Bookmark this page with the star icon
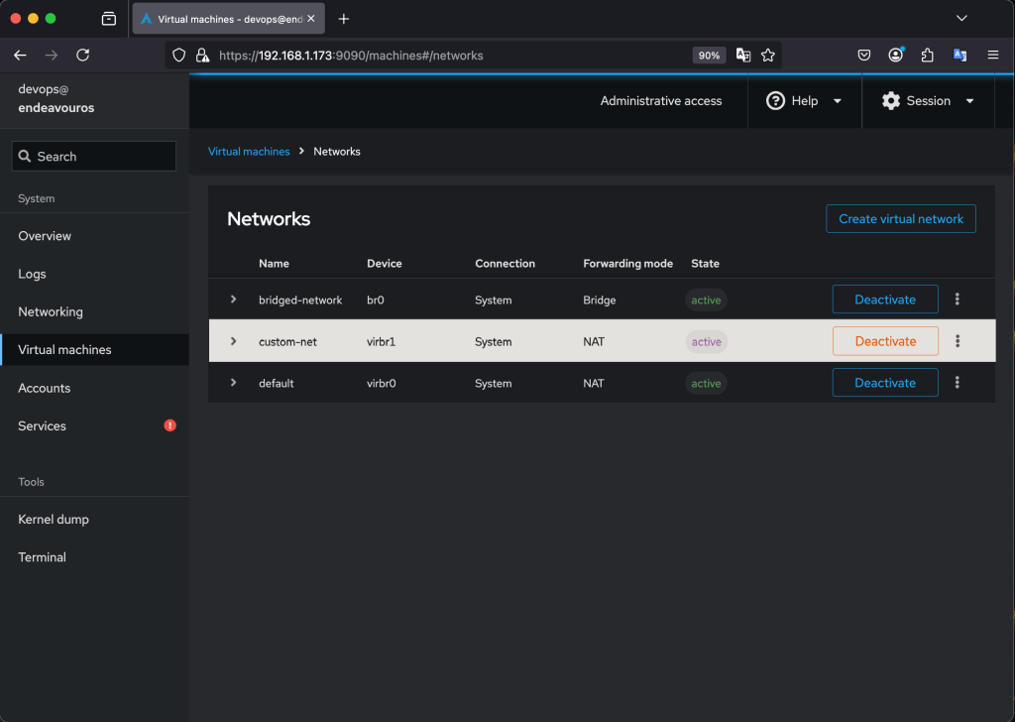1015x722 pixels. point(767,56)
